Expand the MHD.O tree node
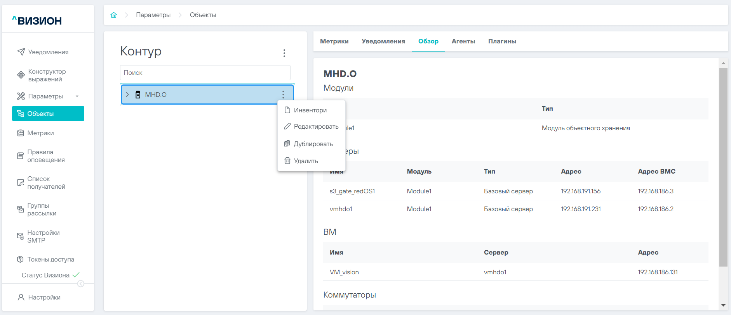The height and width of the screenshot is (315, 731). click(x=127, y=95)
